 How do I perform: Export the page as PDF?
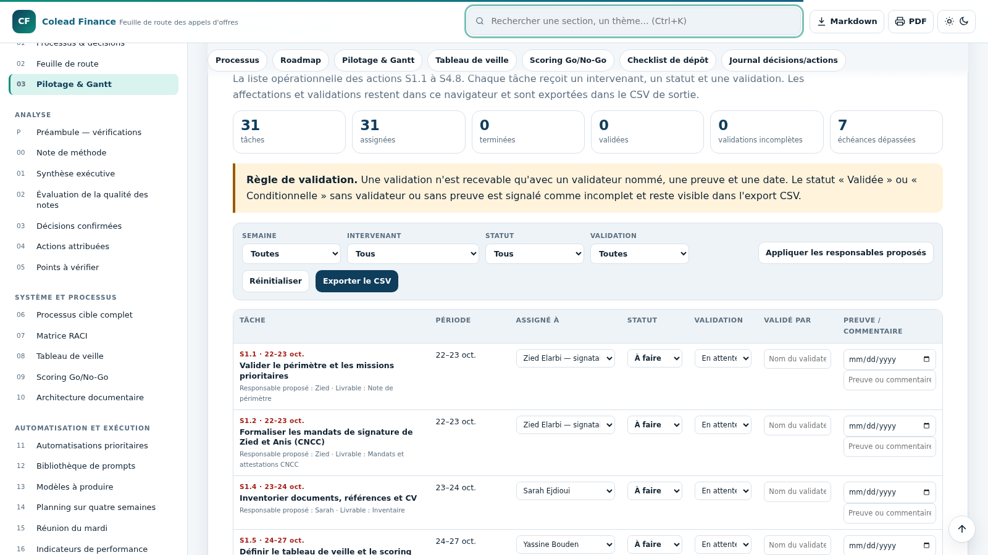point(911,21)
